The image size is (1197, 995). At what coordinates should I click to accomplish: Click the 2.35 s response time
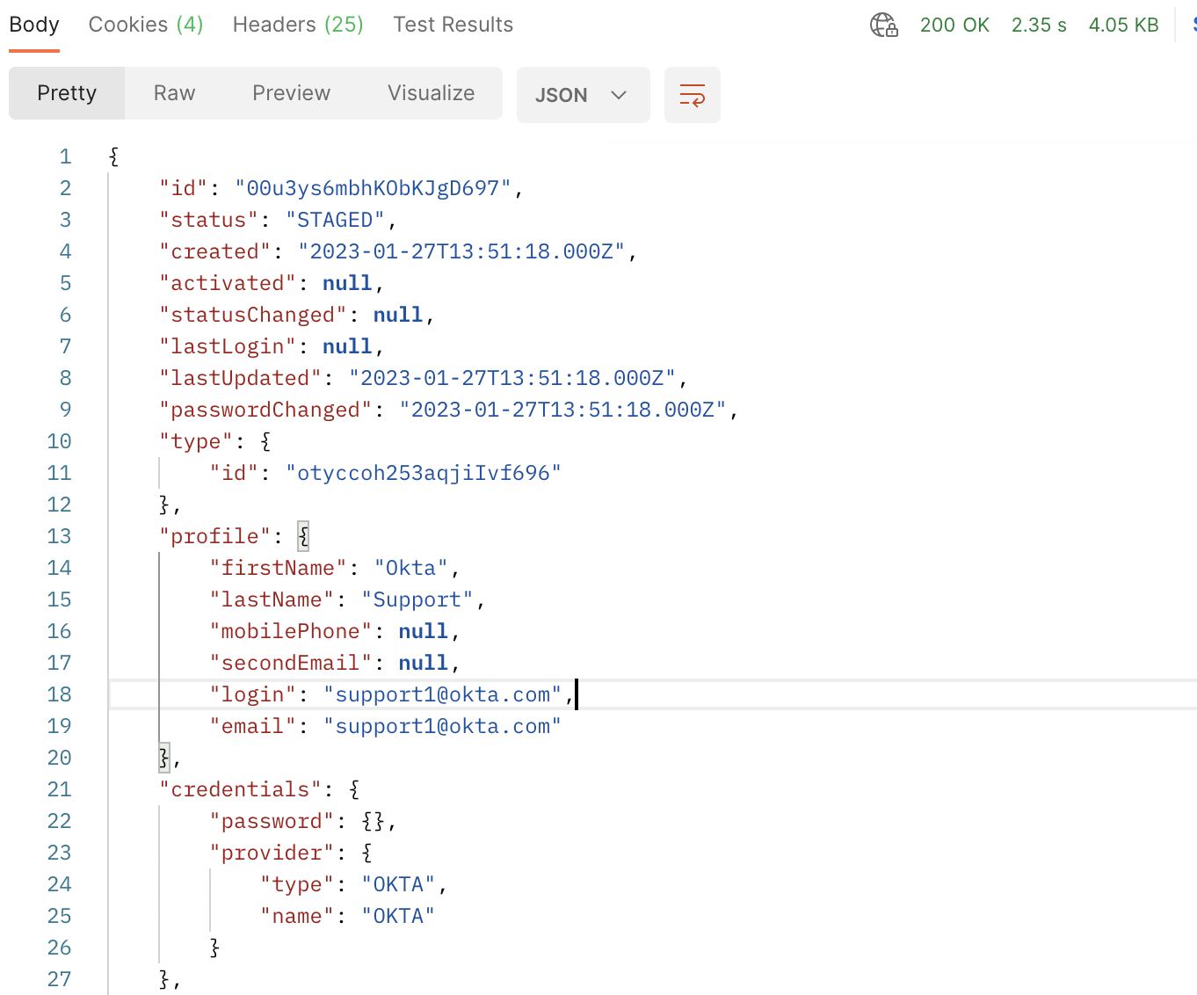click(x=1039, y=25)
